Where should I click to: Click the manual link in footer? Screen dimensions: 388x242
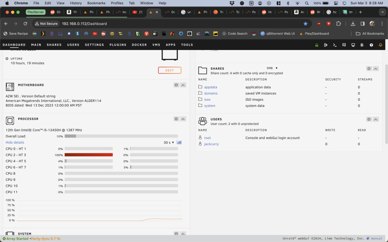377,239
